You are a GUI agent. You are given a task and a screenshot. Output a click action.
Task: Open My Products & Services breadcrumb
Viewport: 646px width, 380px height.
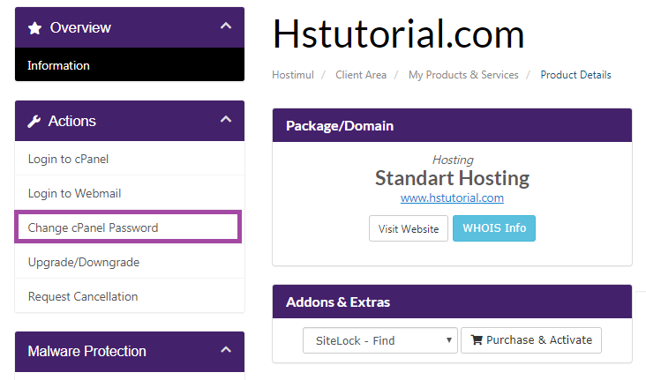tap(463, 75)
